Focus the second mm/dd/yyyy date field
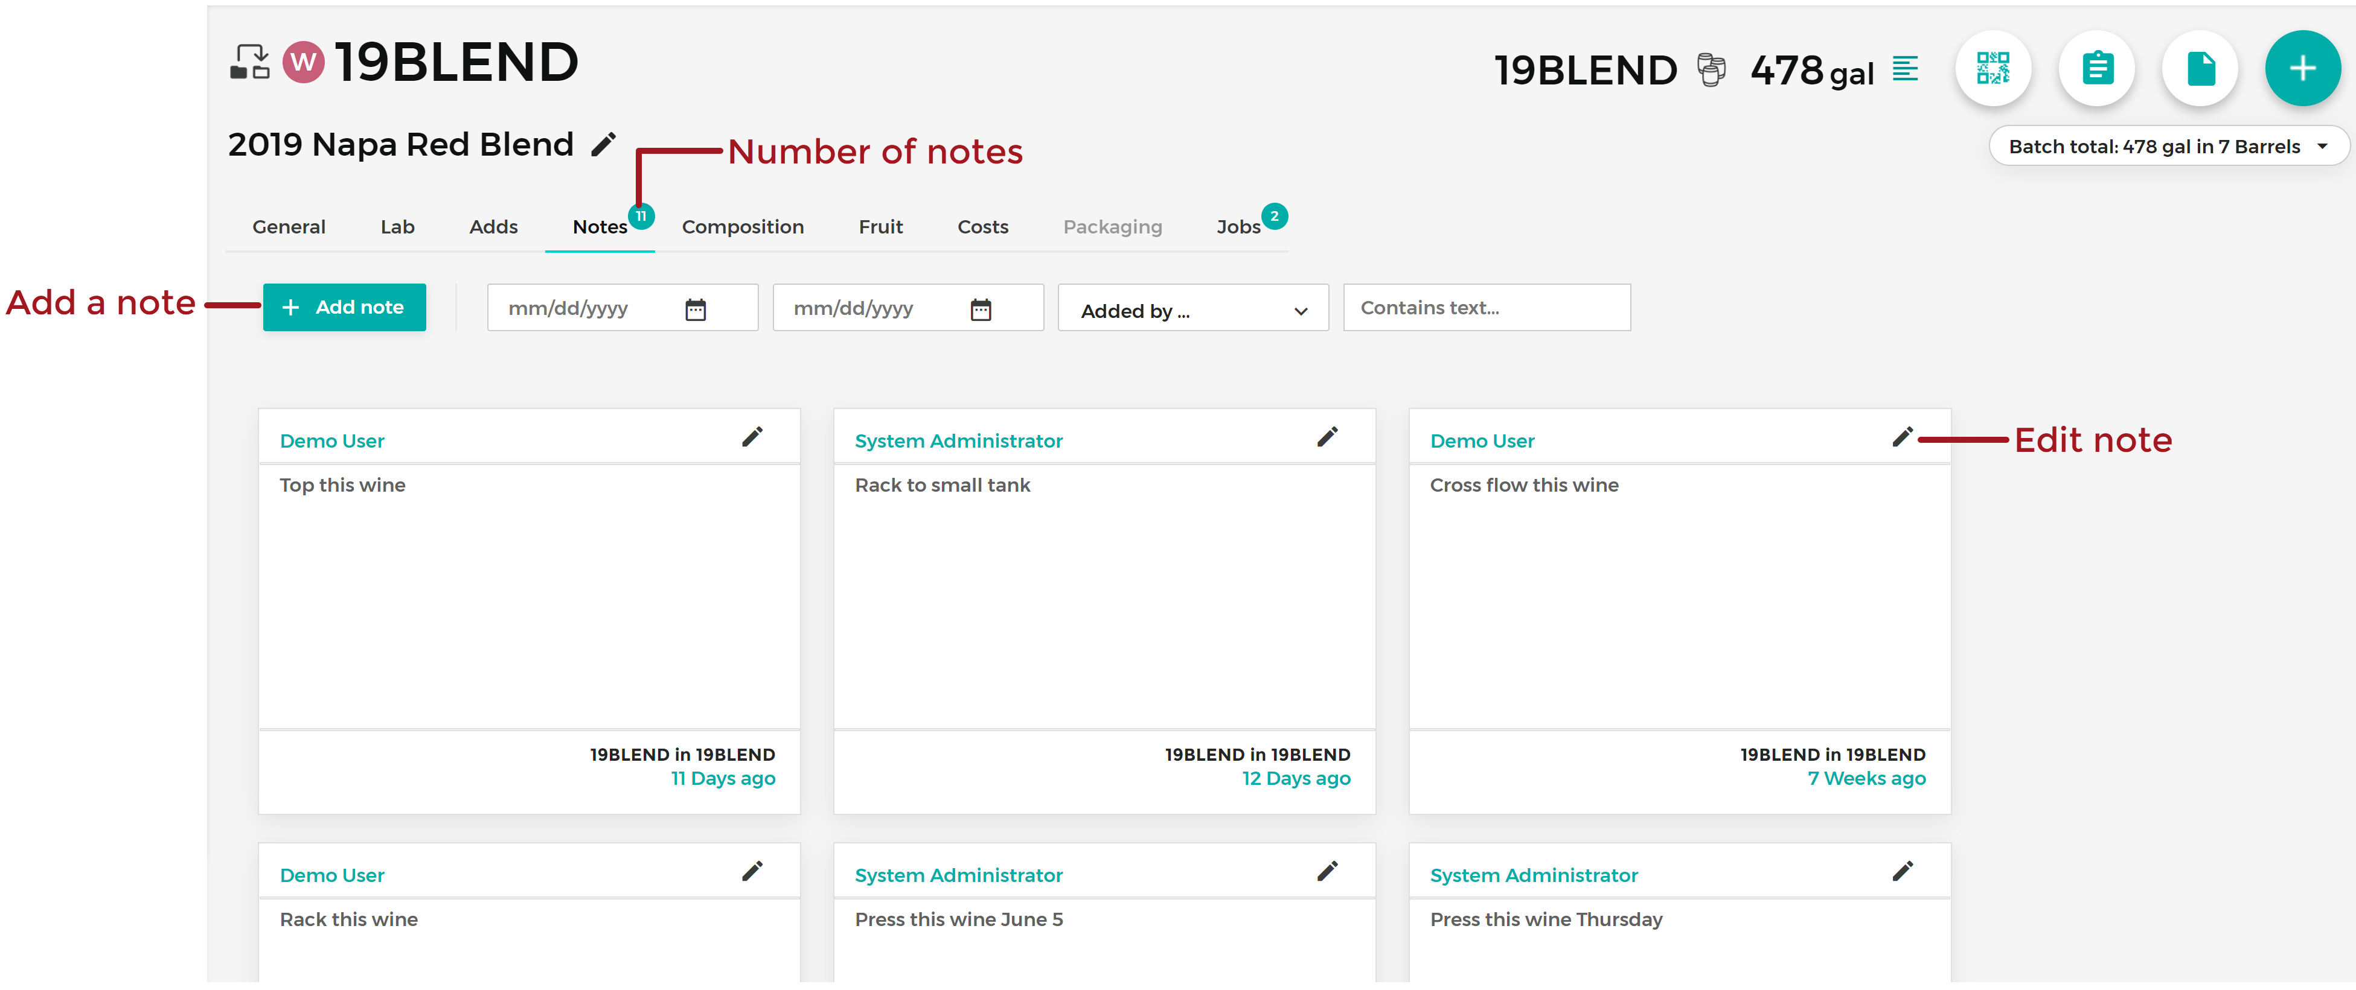 (908, 307)
